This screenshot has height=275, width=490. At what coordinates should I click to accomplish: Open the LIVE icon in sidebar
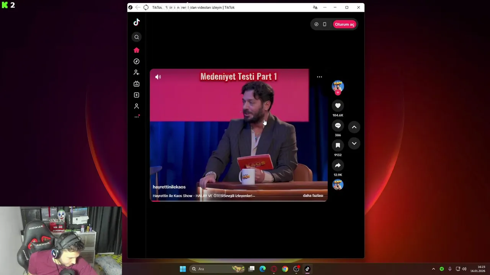137,84
